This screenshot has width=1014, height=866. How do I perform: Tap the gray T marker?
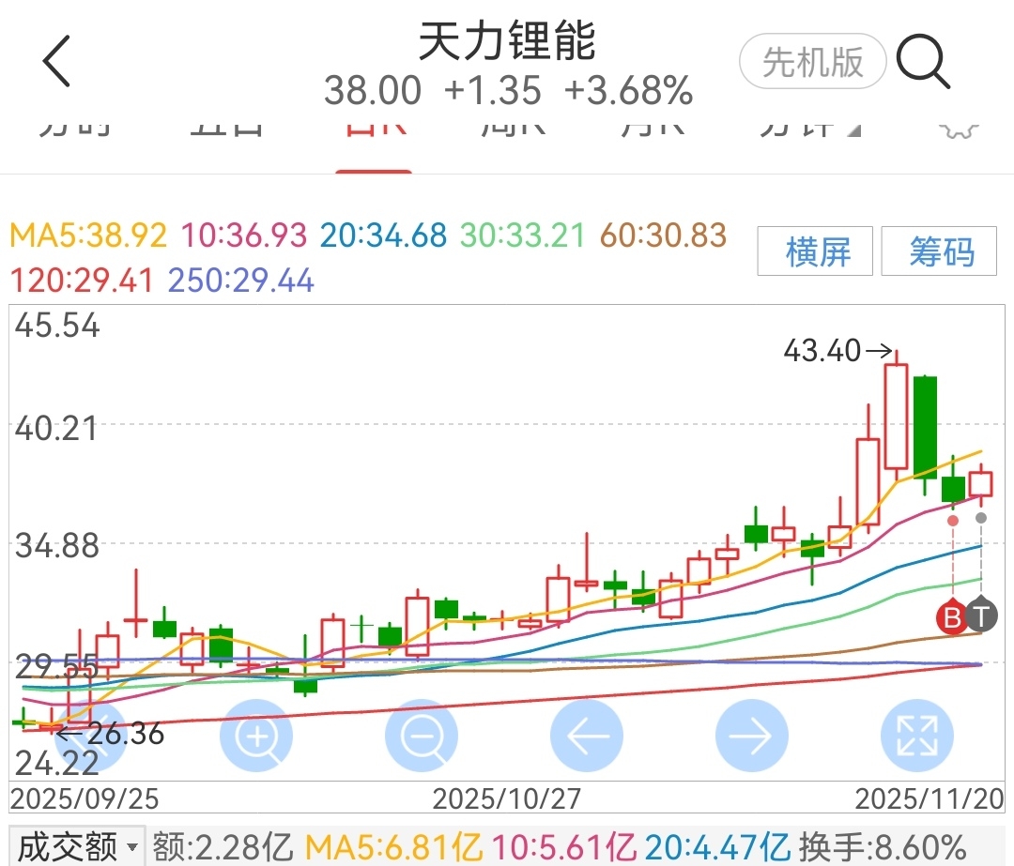(x=982, y=615)
